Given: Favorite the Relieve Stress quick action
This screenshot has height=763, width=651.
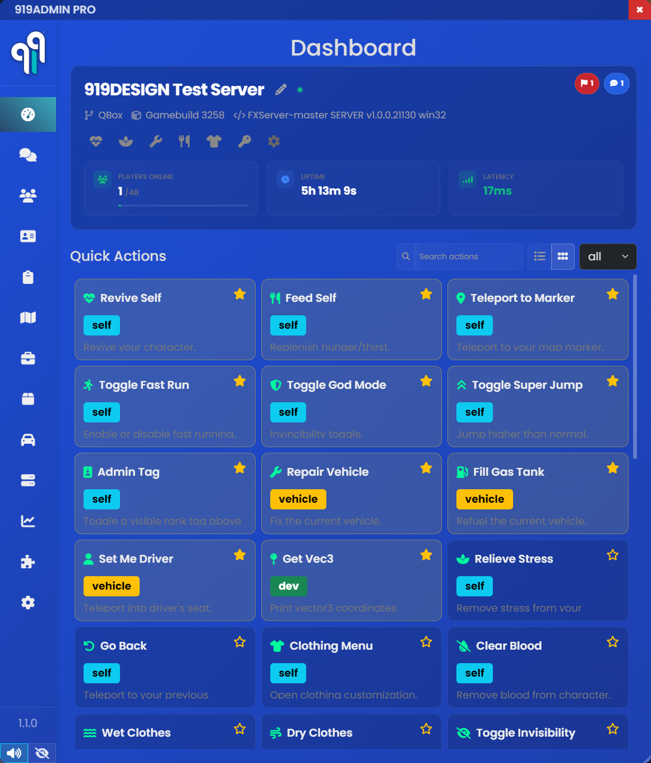Looking at the screenshot, I should tap(613, 554).
